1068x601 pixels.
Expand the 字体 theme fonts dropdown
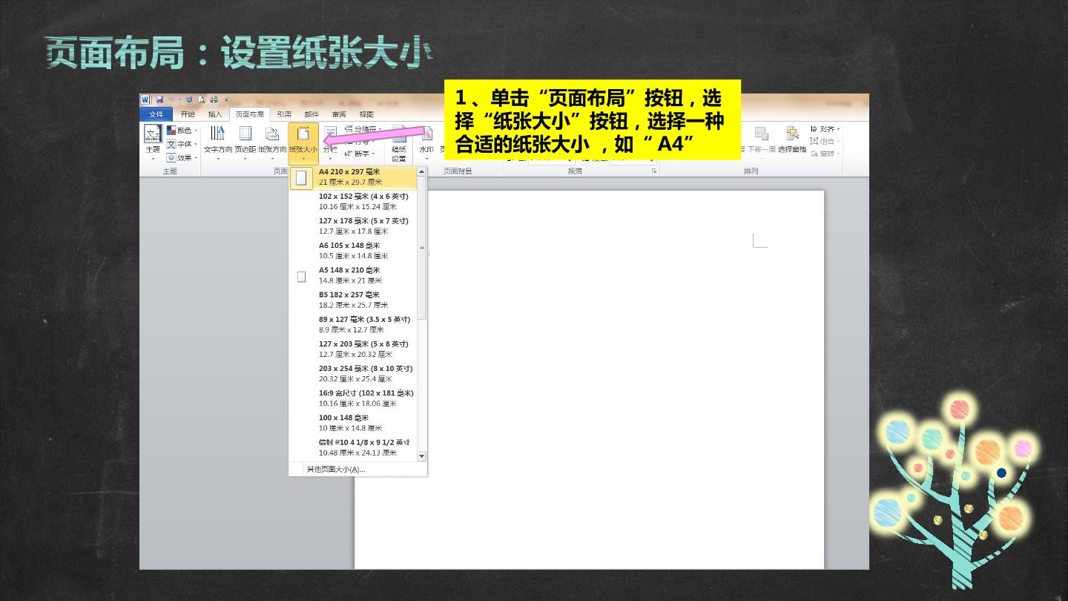[182, 144]
